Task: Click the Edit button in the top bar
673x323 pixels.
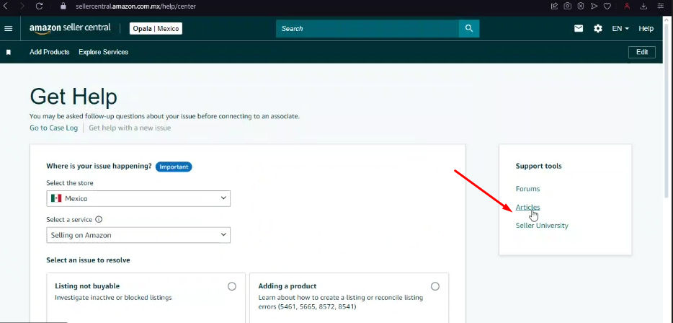Action: point(642,52)
